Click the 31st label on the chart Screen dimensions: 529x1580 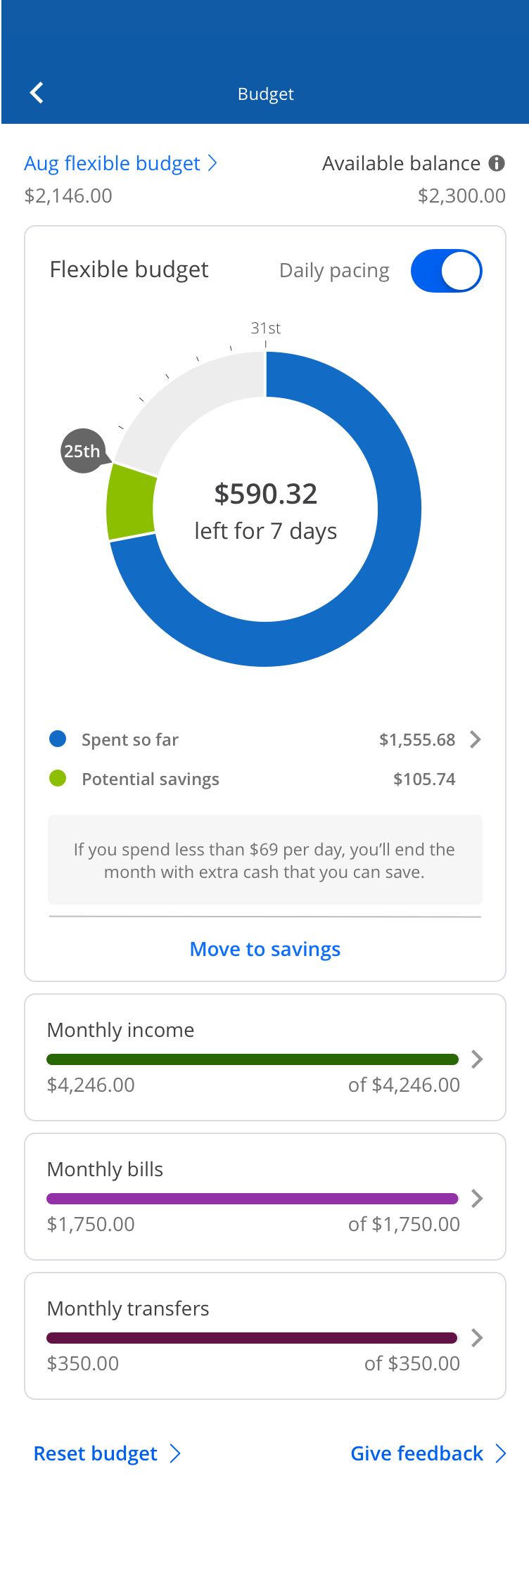pos(266,328)
